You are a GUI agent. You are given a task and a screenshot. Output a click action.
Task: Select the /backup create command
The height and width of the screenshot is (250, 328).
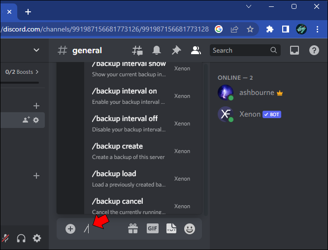point(143,152)
